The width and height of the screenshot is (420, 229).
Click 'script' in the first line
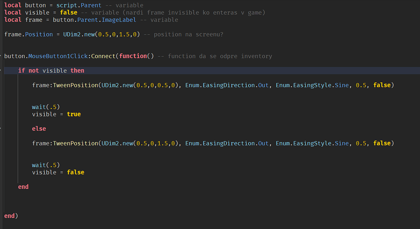tap(67, 5)
